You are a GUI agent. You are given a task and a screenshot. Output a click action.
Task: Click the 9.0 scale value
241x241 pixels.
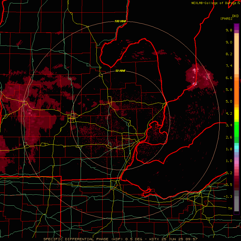[x=229, y=42]
